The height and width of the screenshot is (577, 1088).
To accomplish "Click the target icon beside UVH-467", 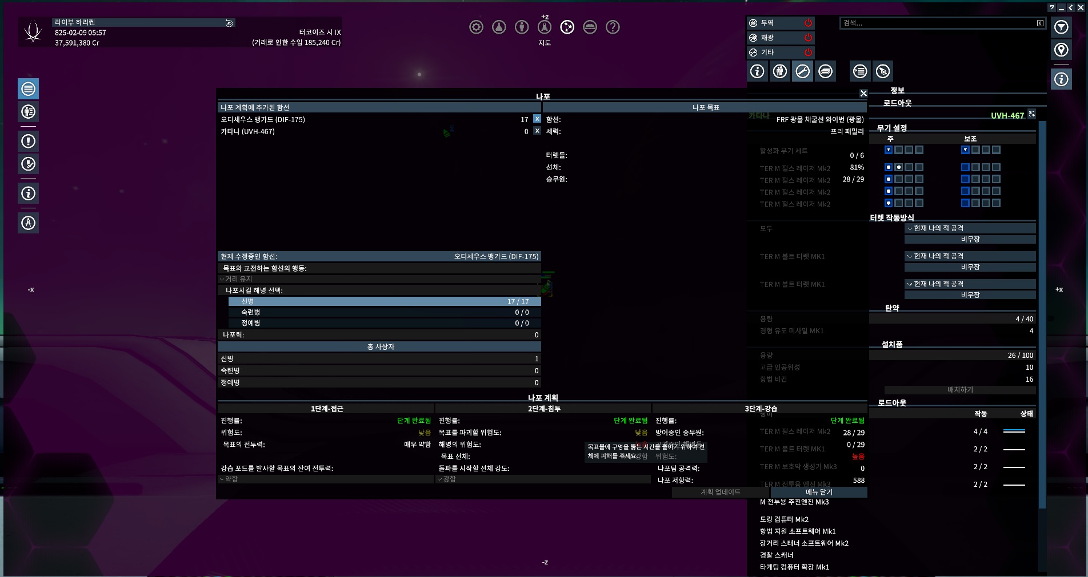I will 1031,114.
